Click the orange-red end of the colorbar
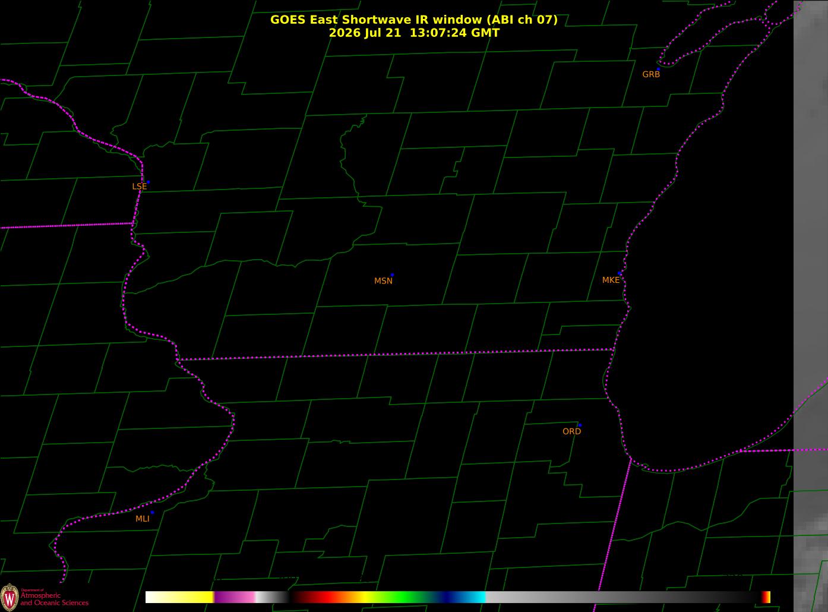 point(766,597)
